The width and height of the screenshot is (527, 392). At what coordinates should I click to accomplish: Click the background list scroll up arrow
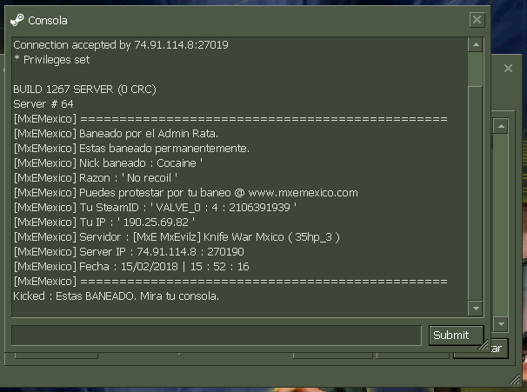click(501, 126)
